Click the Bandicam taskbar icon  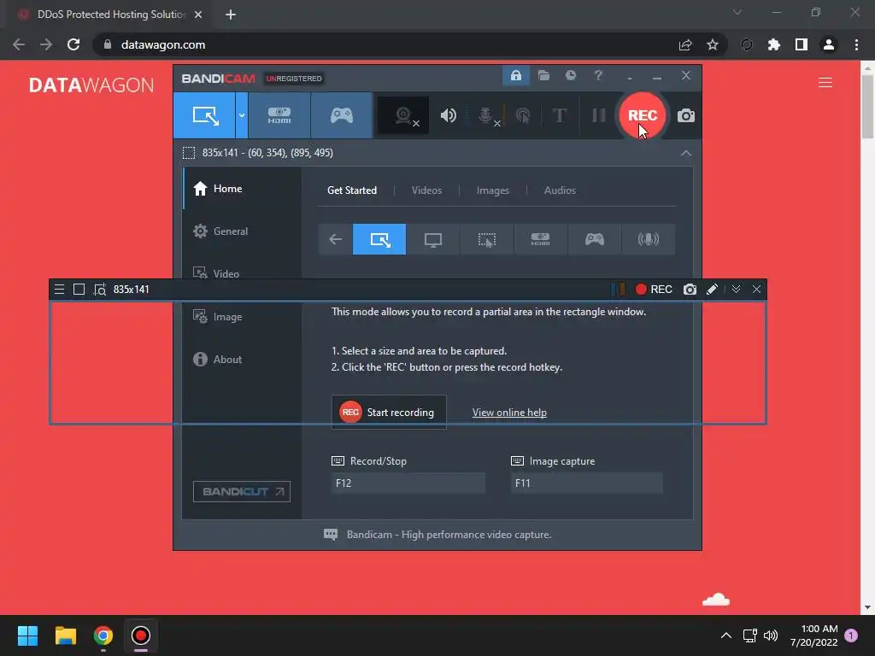pyautogui.click(x=141, y=635)
